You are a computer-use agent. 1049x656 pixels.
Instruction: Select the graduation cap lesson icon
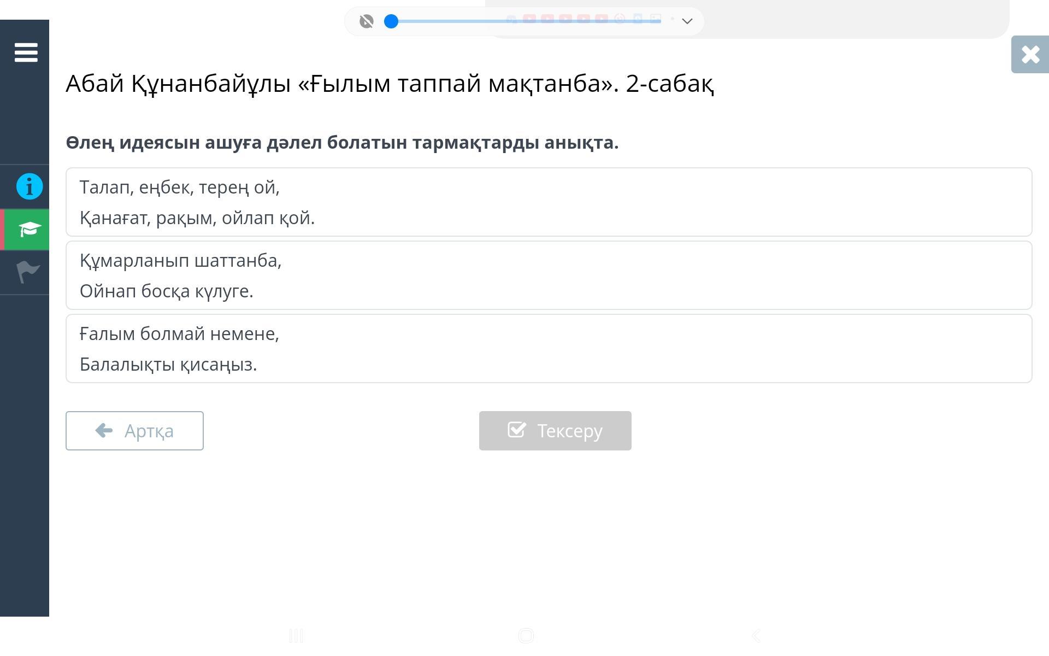tap(29, 229)
